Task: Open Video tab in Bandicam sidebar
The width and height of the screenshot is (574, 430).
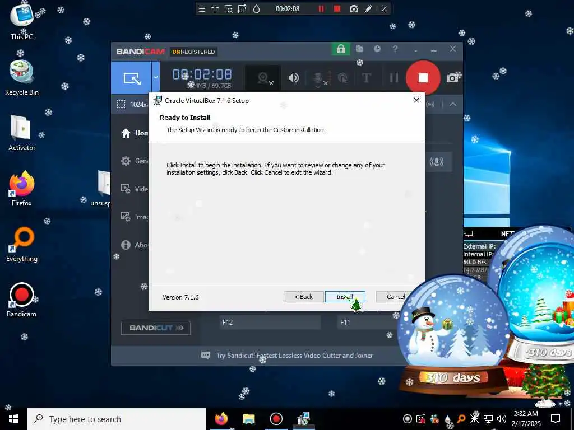Action: pyautogui.click(x=134, y=189)
